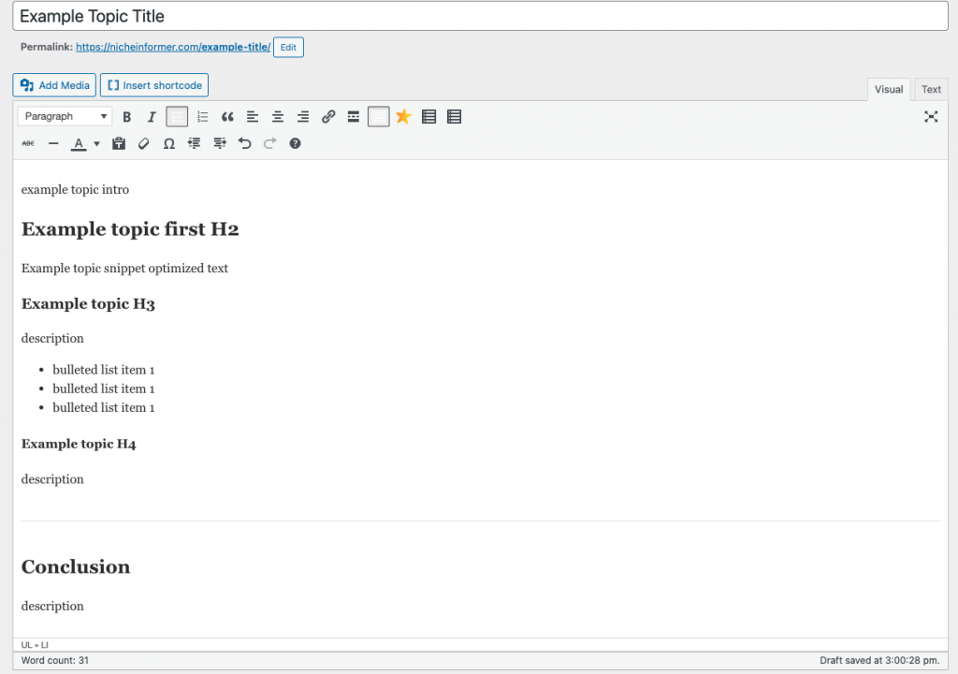Click the insert/edit link icon

click(x=328, y=117)
